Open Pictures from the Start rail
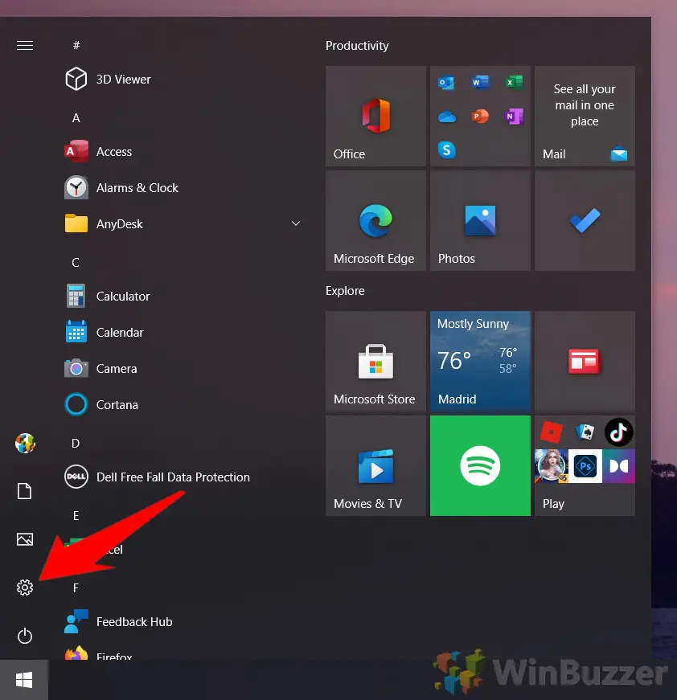 [25, 539]
